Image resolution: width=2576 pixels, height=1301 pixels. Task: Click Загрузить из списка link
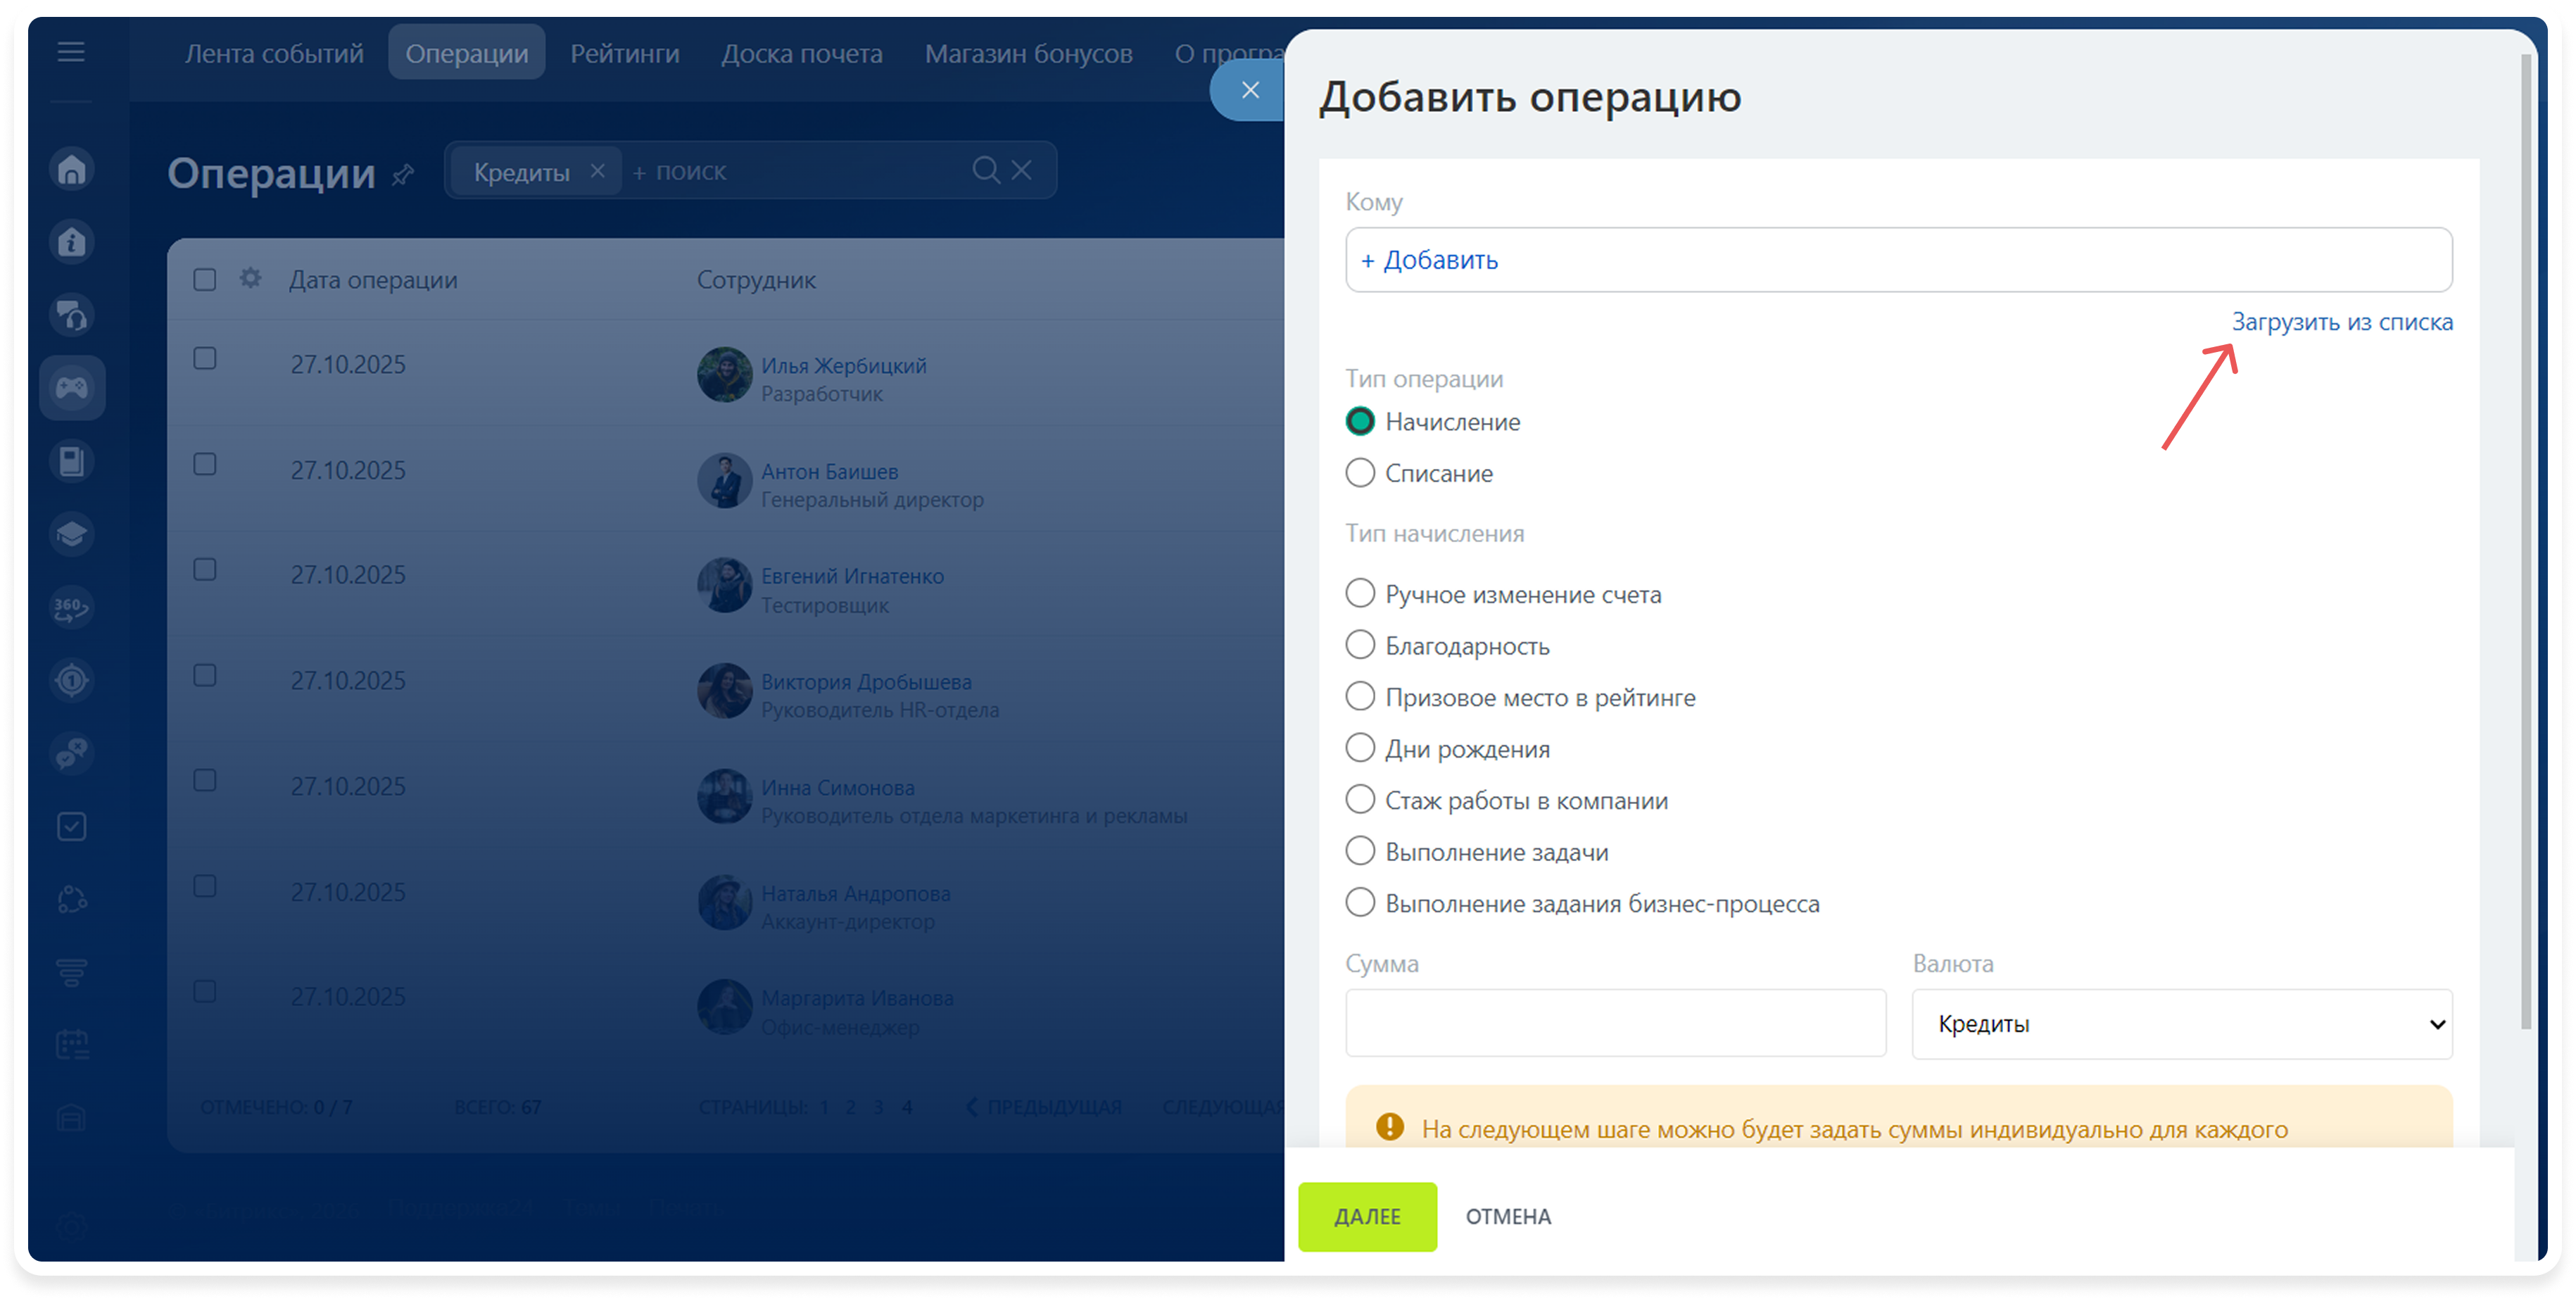click(2341, 322)
